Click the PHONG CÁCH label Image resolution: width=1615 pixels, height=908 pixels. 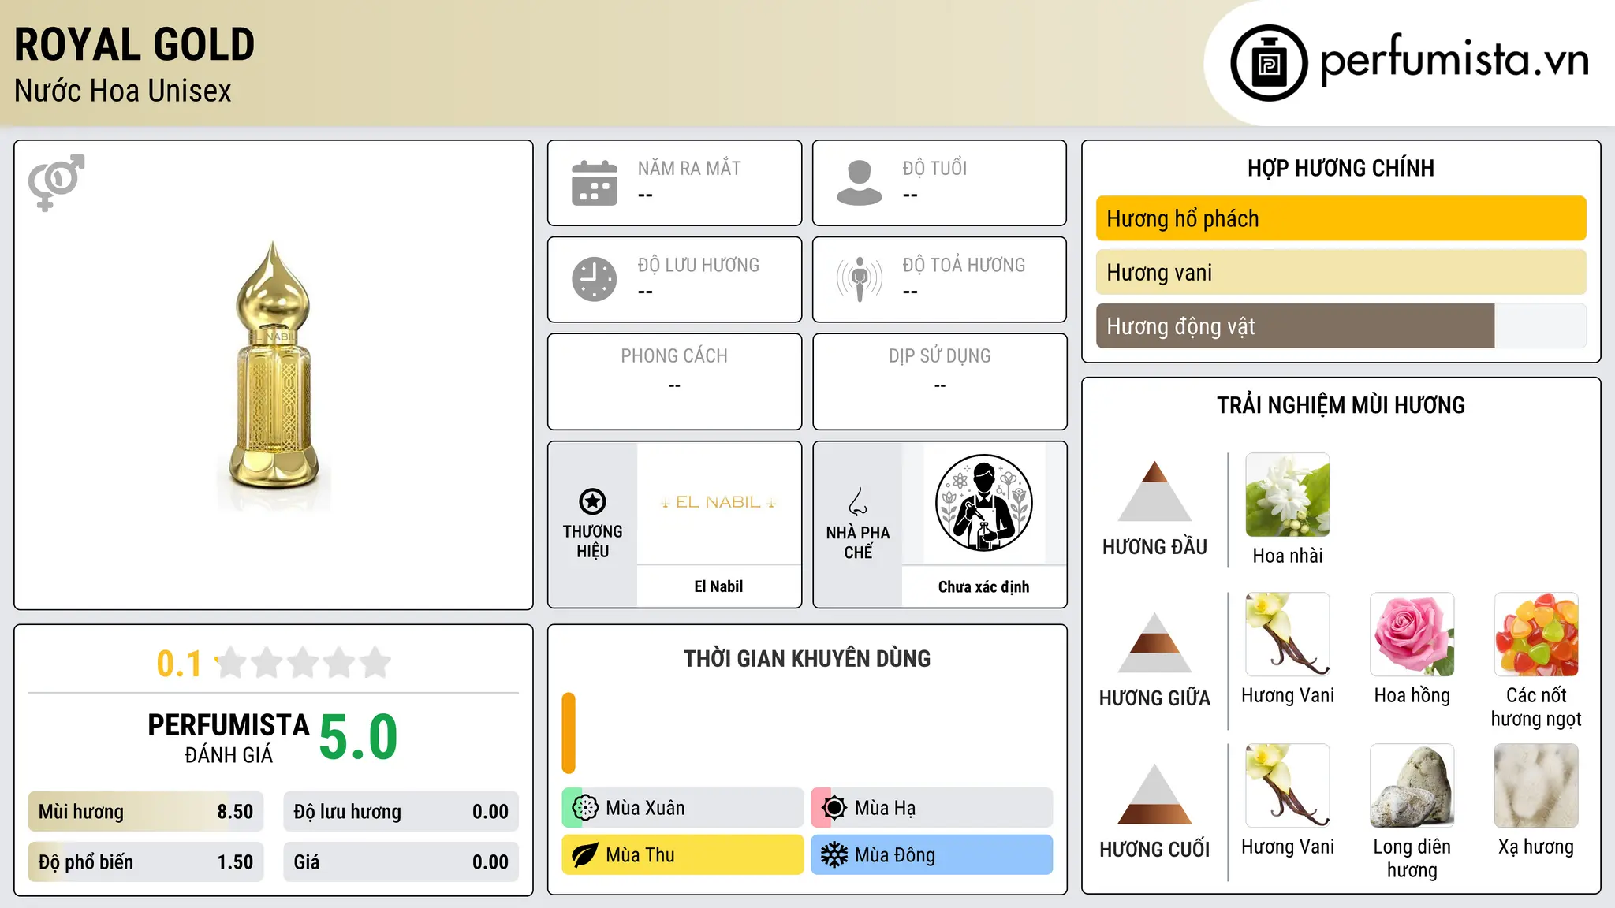674,356
